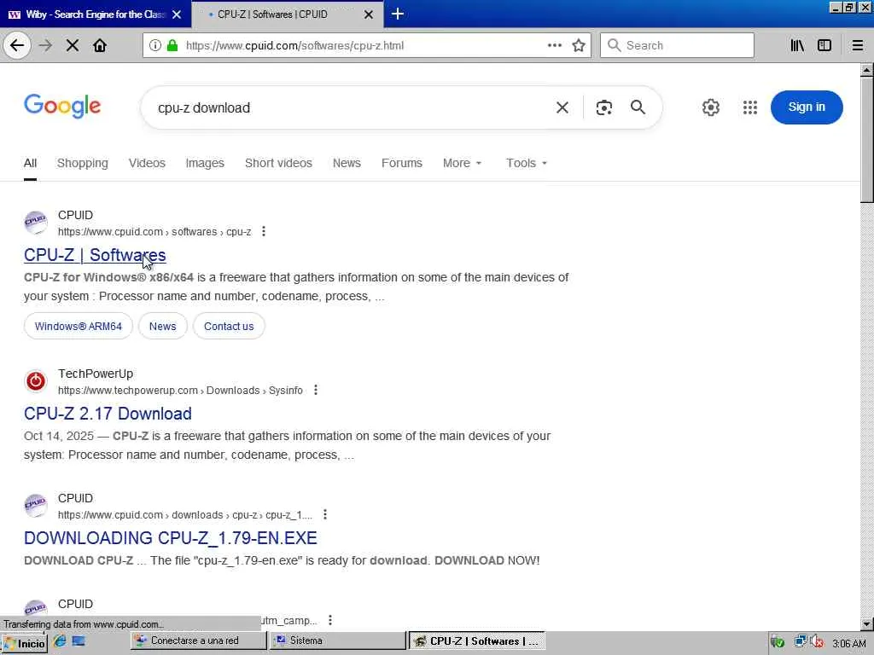Open the CPU-Z | Softwares result link

[x=95, y=255]
